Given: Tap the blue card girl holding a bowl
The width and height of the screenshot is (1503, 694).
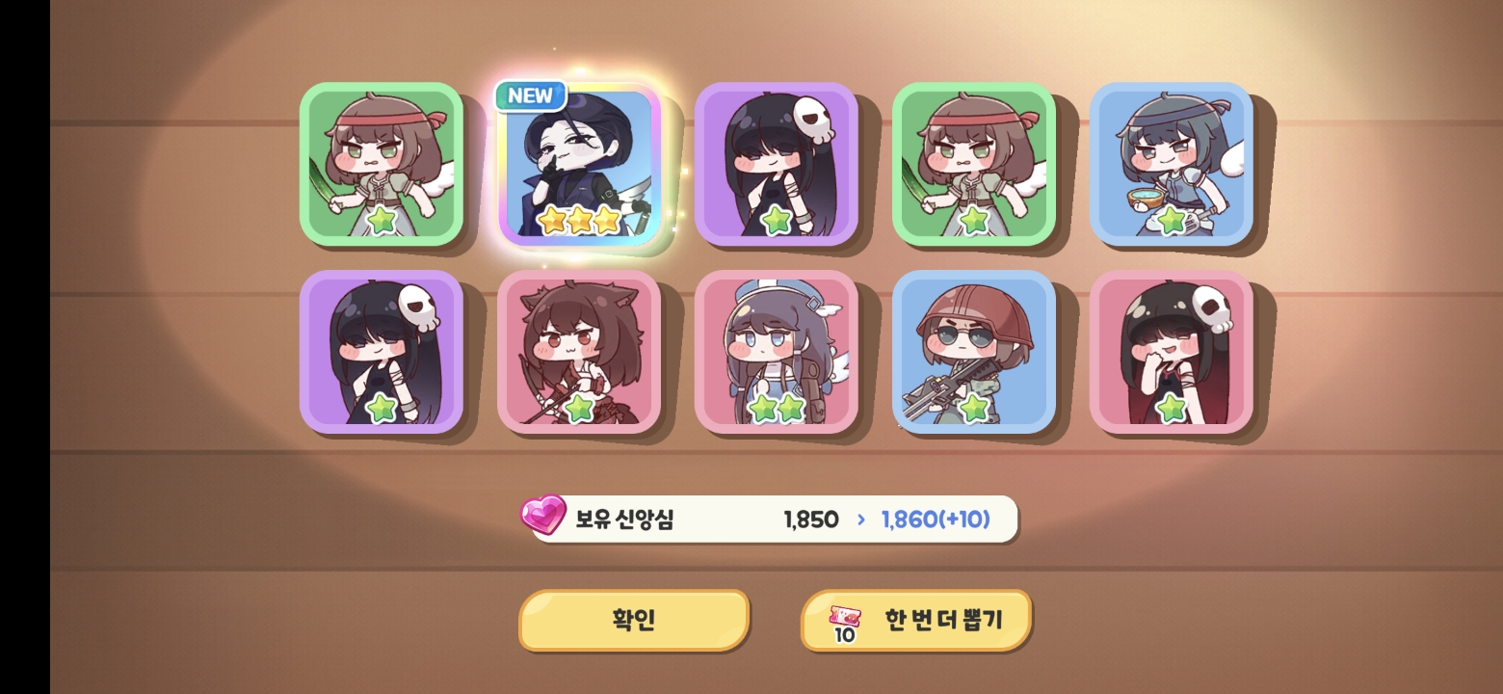Looking at the screenshot, I should pos(1172,164).
